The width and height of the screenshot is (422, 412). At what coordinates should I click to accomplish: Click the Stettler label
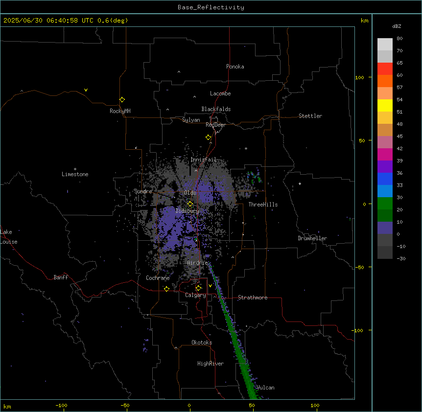[310, 116]
